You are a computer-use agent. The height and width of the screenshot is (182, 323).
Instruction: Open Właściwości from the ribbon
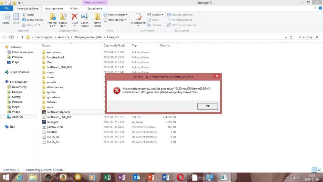click(138, 19)
